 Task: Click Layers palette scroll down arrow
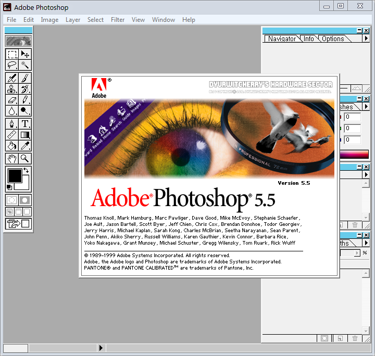(366, 331)
